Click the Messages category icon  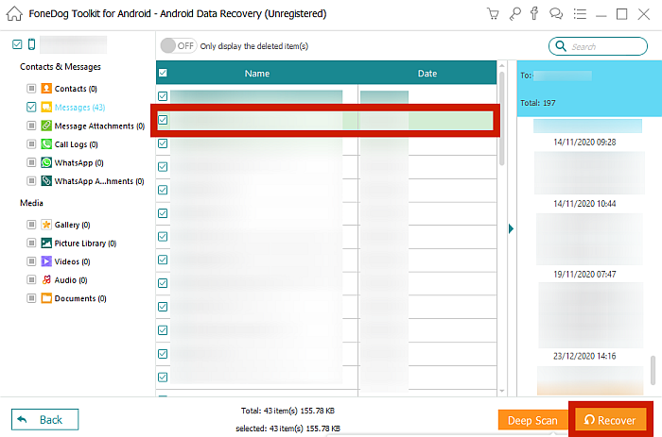point(46,107)
